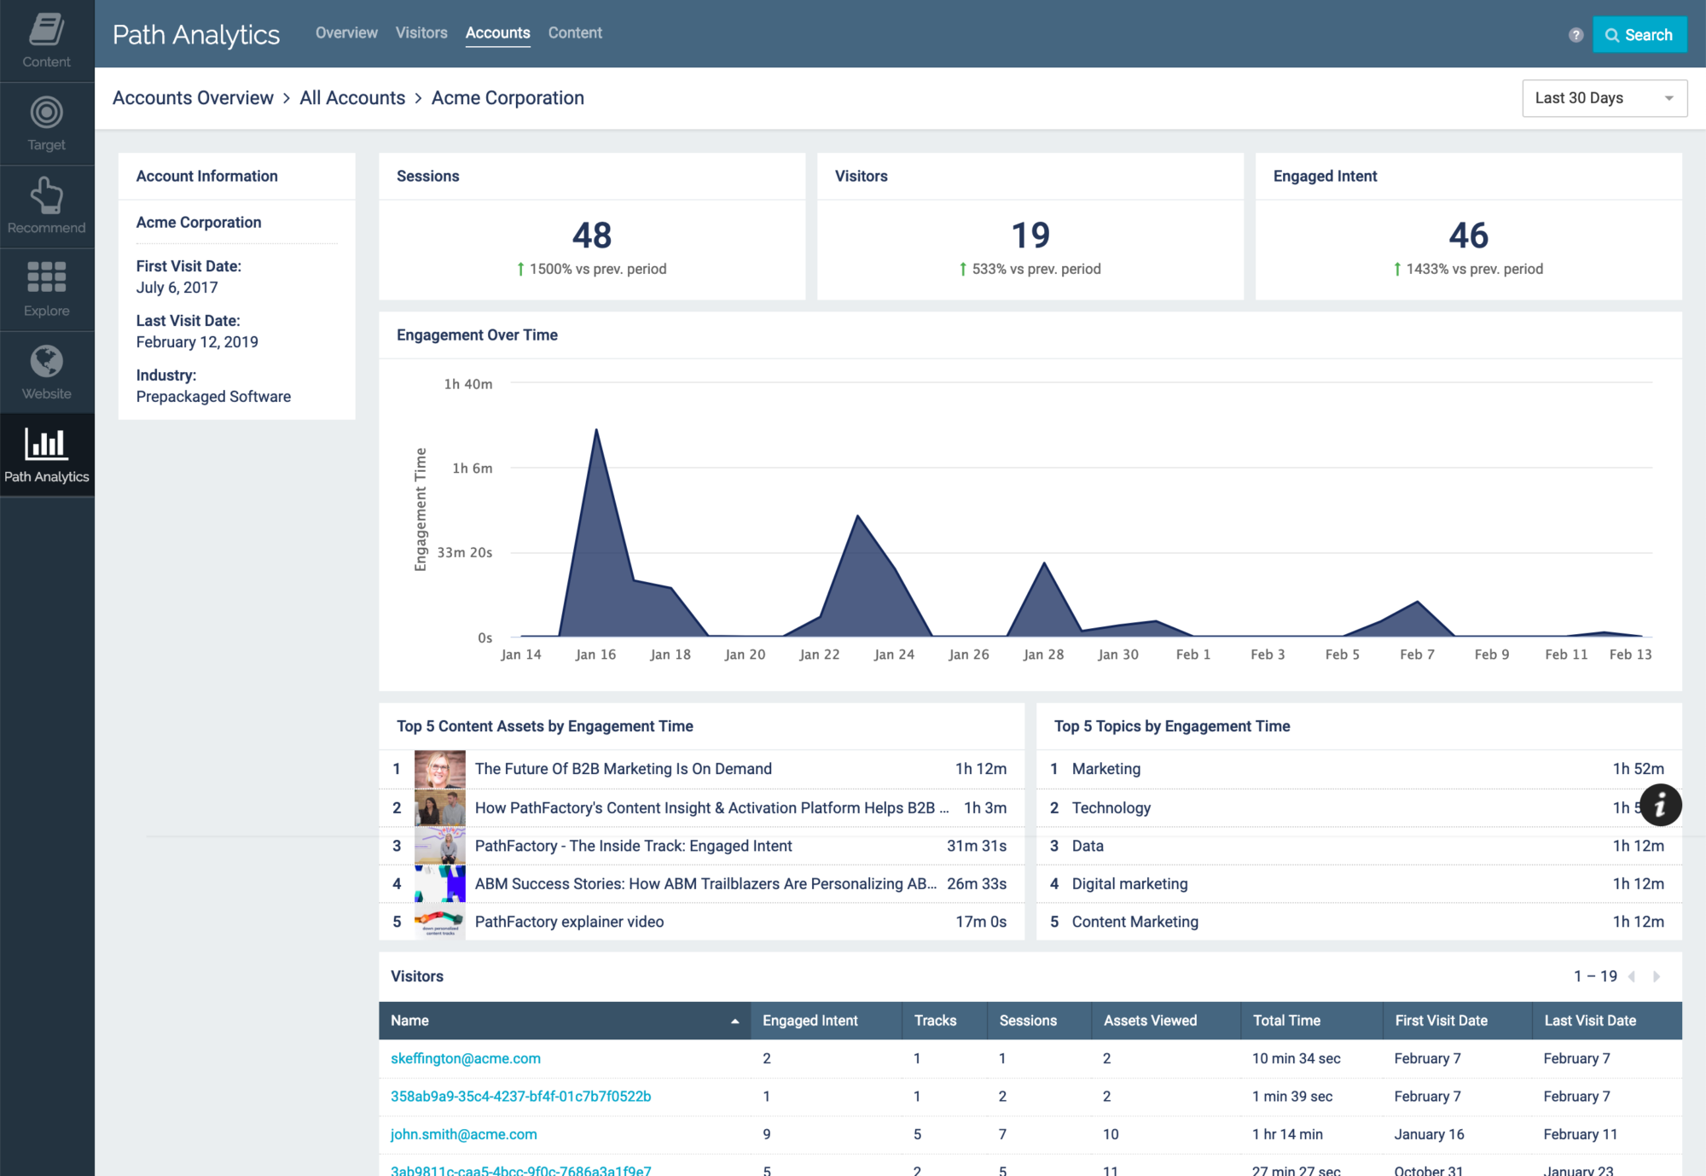Image resolution: width=1706 pixels, height=1176 pixels.
Task: Navigate to All Accounts breadcrumb
Action: (352, 98)
